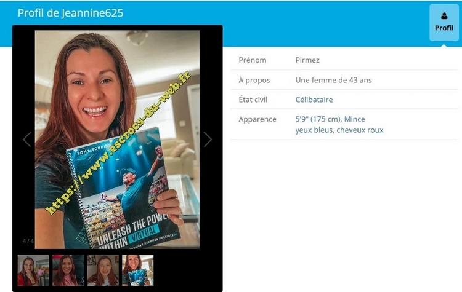Click the person icon in the Profil tab
Image resolution: width=462 pixels, height=292 pixels.
click(444, 16)
